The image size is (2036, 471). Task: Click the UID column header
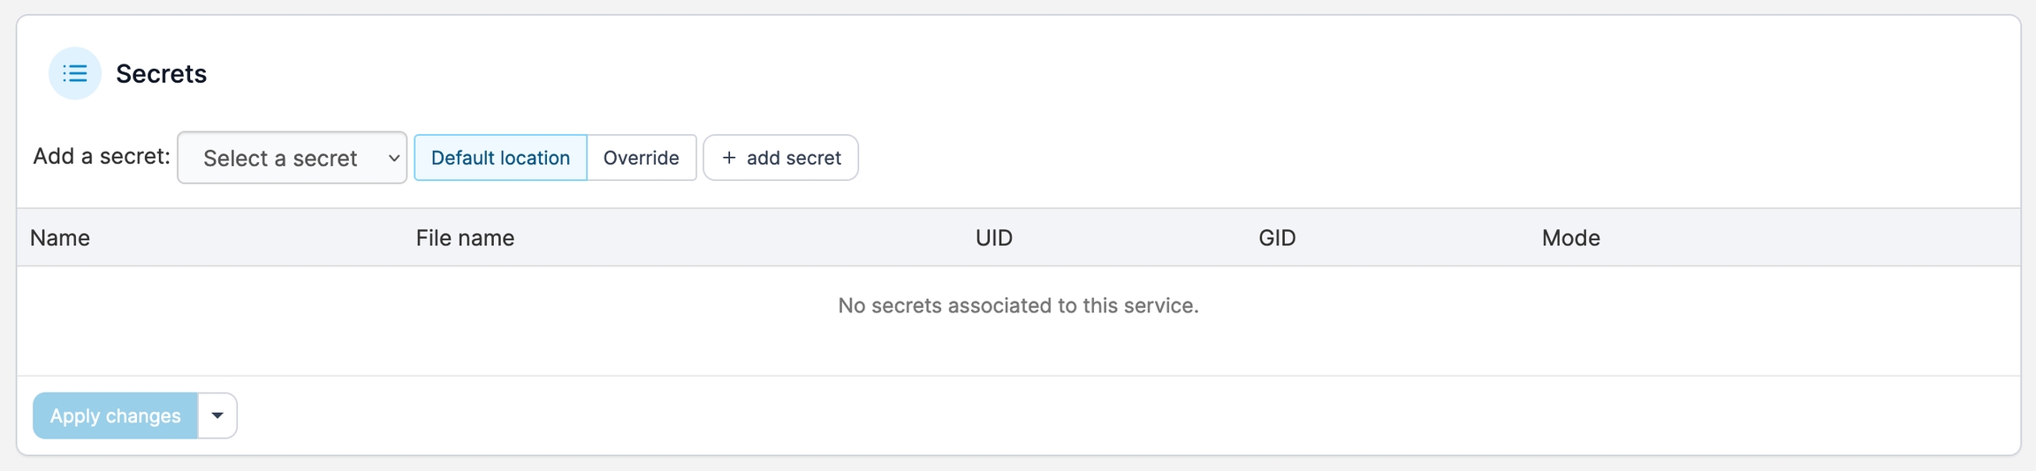pos(994,238)
